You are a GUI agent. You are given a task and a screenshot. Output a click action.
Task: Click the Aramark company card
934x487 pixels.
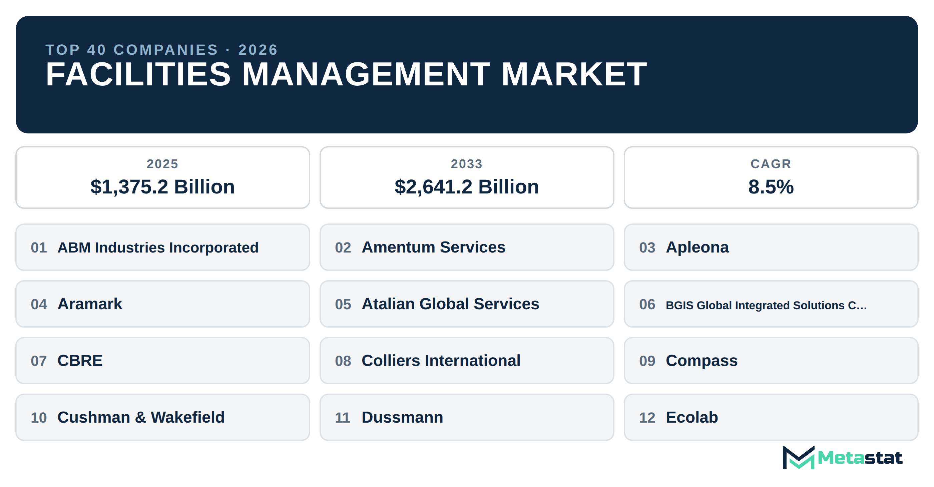coord(163,304)
